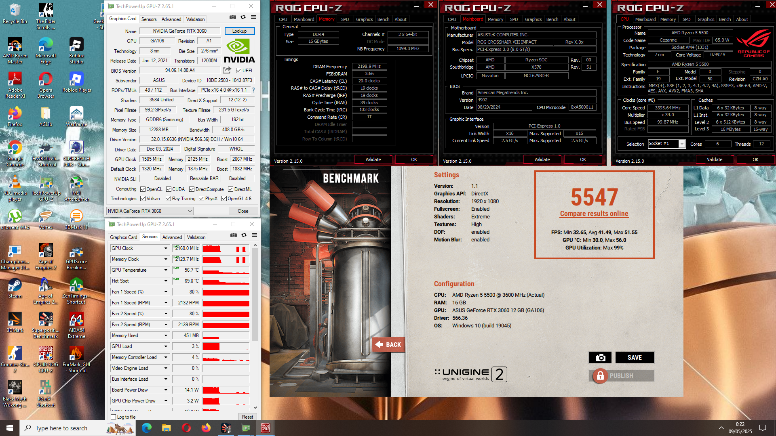The image size is (776, 436).
Task: Open 3DMark 11 desktop icon
Action: (76, 219)
